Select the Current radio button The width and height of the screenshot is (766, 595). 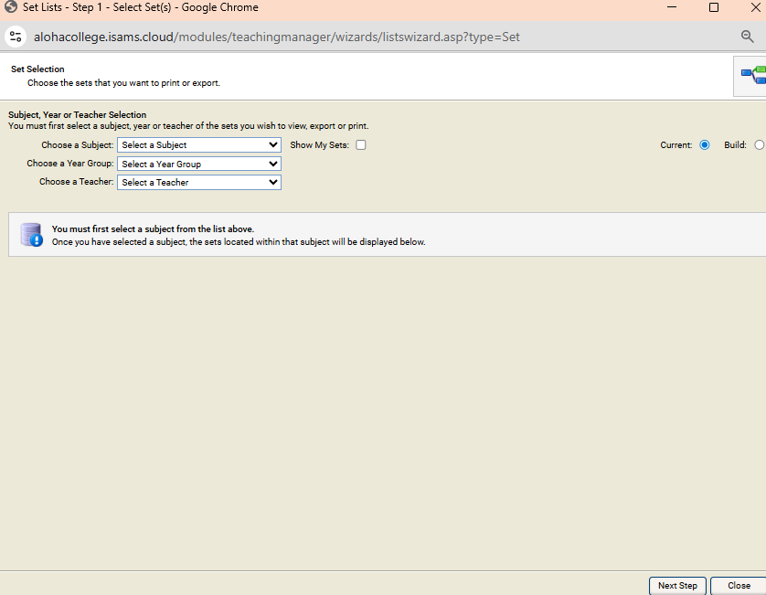click(x=704, y=145)
